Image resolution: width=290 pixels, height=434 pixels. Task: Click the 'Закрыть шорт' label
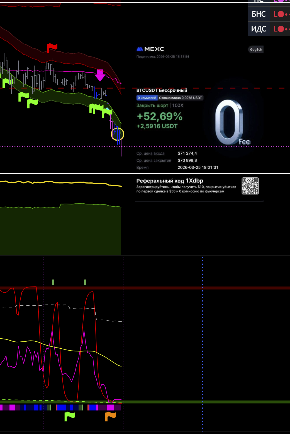point(152,105)
